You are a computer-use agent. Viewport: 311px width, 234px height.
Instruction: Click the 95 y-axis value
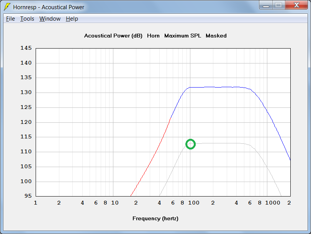pos(28,196)
